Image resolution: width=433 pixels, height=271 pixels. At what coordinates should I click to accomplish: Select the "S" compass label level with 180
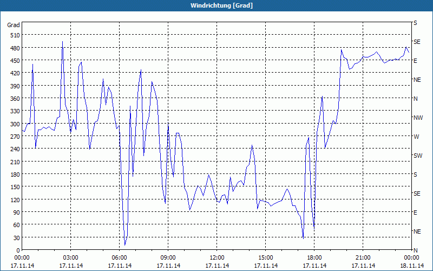coord(415,175)
